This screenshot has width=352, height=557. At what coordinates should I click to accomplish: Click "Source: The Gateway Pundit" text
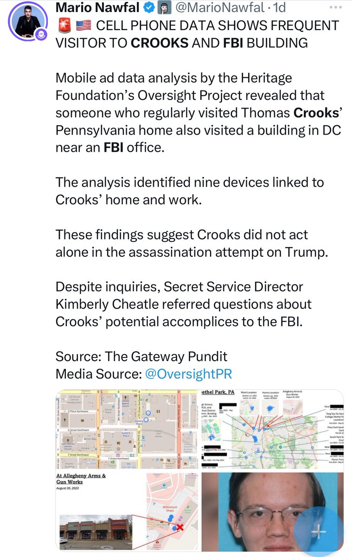(x=141, y=356)
